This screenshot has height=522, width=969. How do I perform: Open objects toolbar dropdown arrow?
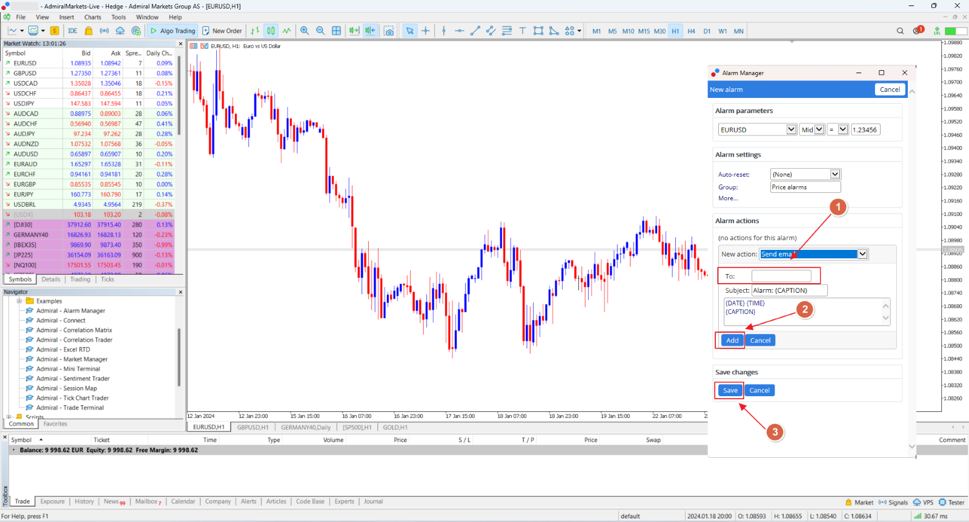pos(580,31)
